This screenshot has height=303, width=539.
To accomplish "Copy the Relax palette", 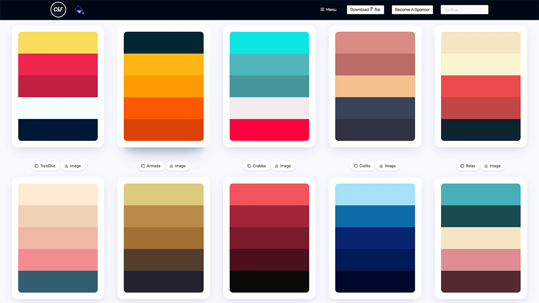I will point(468,166).
